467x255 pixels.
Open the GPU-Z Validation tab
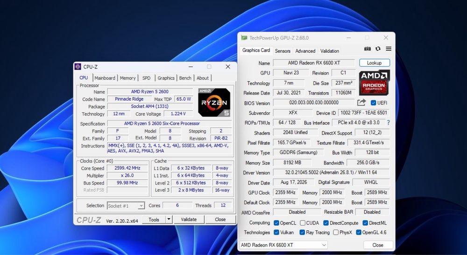(x=330, y=51)
